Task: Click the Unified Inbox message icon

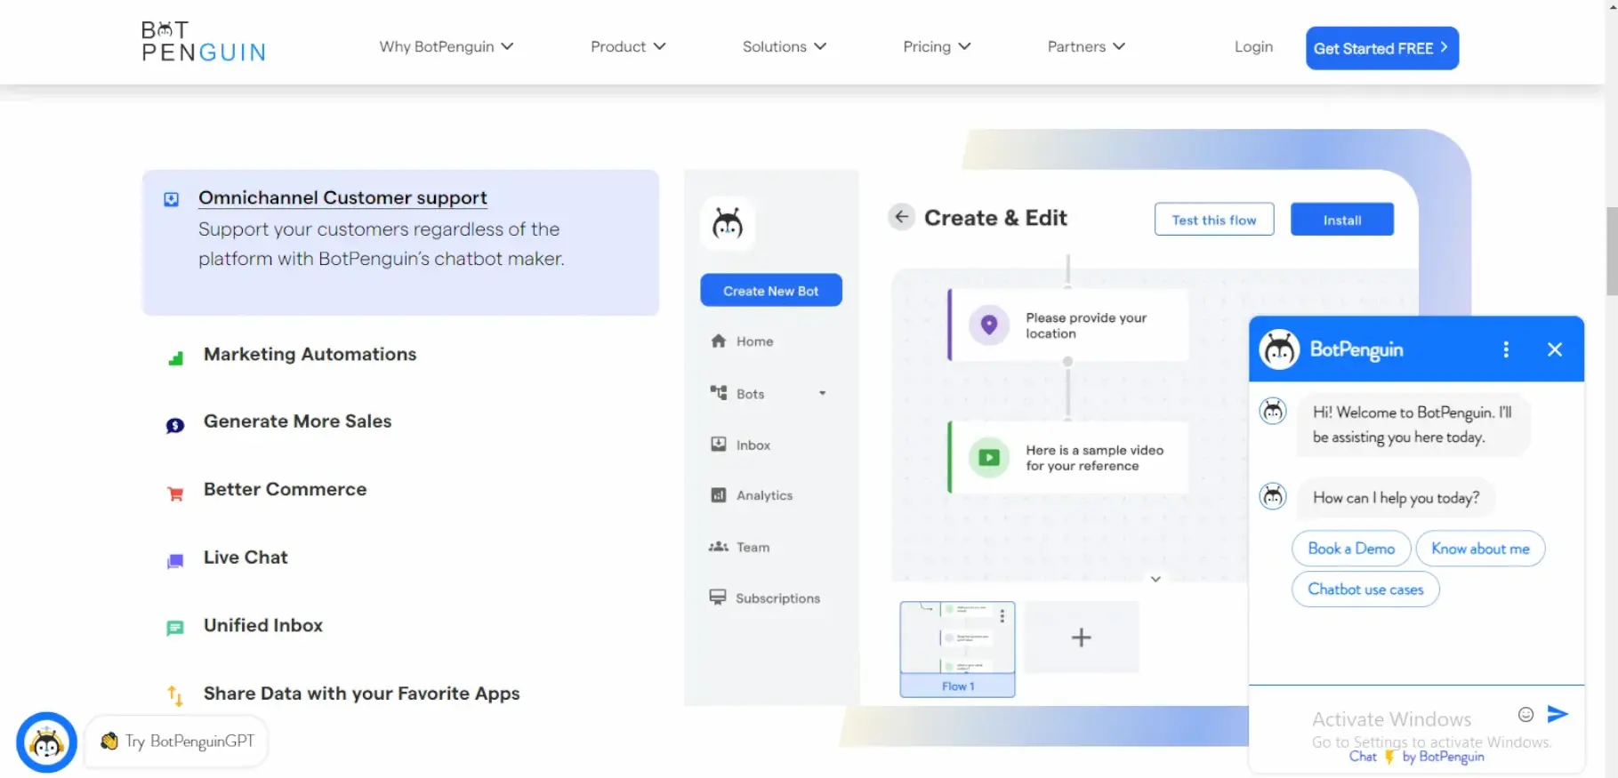Action: pos(175,629)
